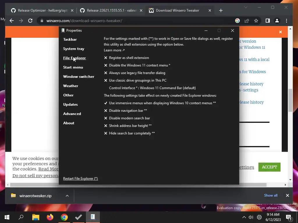298x223 pixels.
Task: Click the page's vertical scrollbar thumb
Action: 290,100
